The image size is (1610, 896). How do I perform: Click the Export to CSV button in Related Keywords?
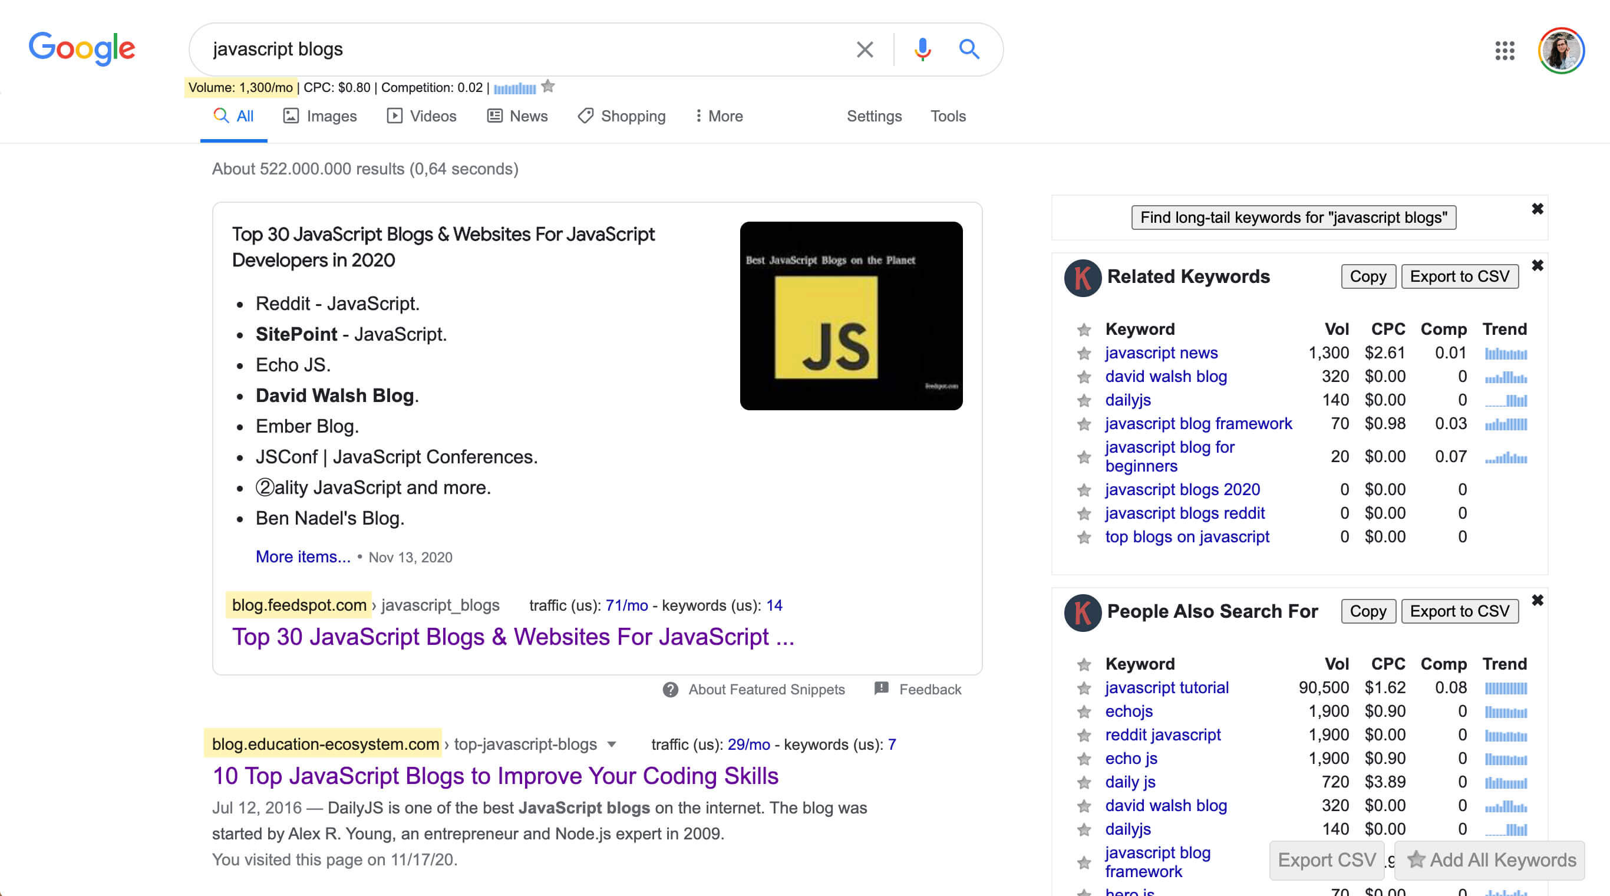[x=1460, y=276]
